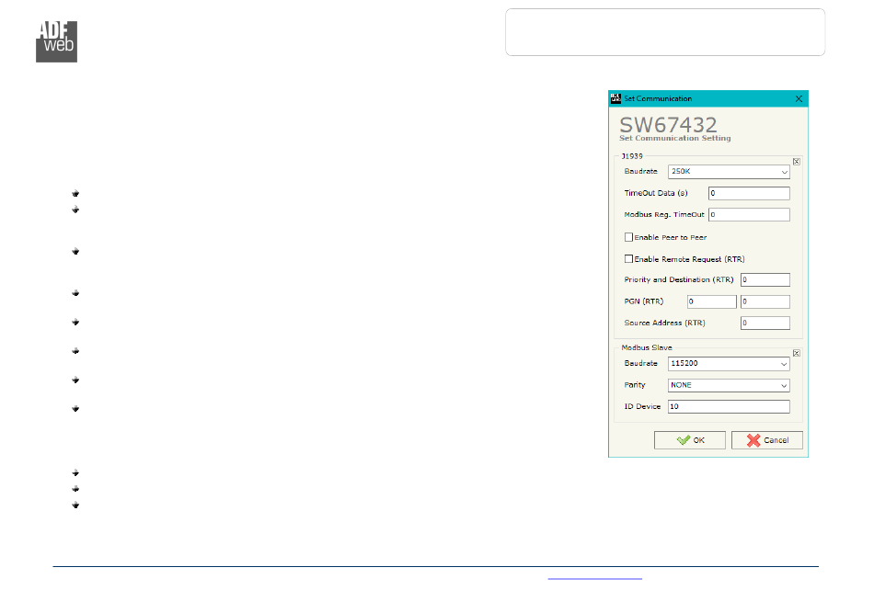
Task: Click the second PGN (RTR) field
Action: coord(765,301)
